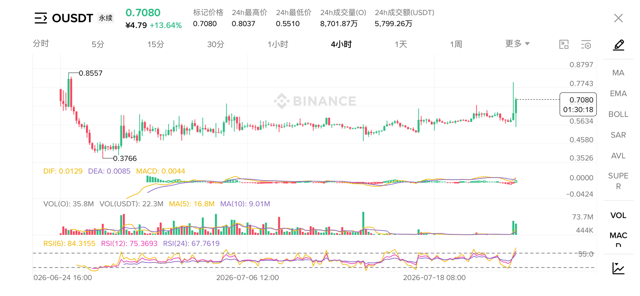Open chart indicator settings icon
This screenshot has height=296, width=640.
(586, 45)
